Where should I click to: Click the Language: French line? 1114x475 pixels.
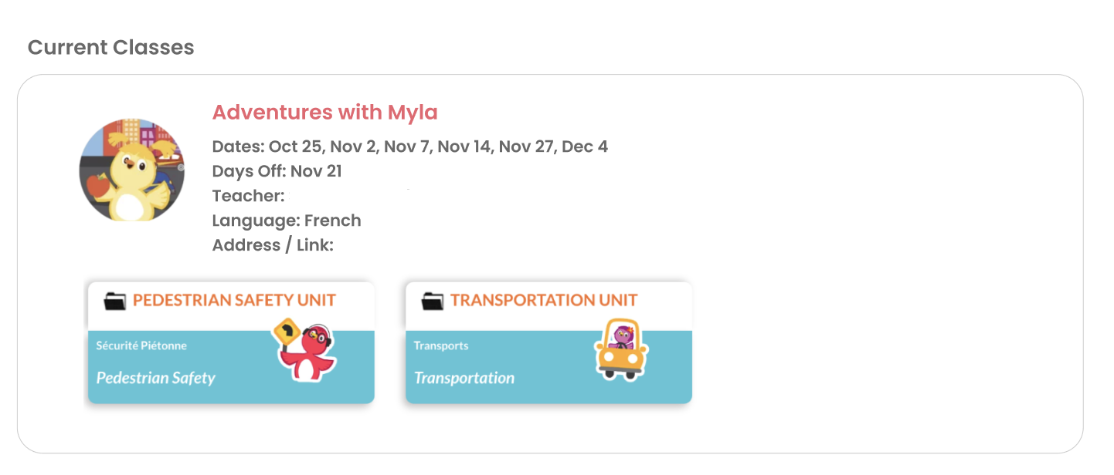[287, 221]
